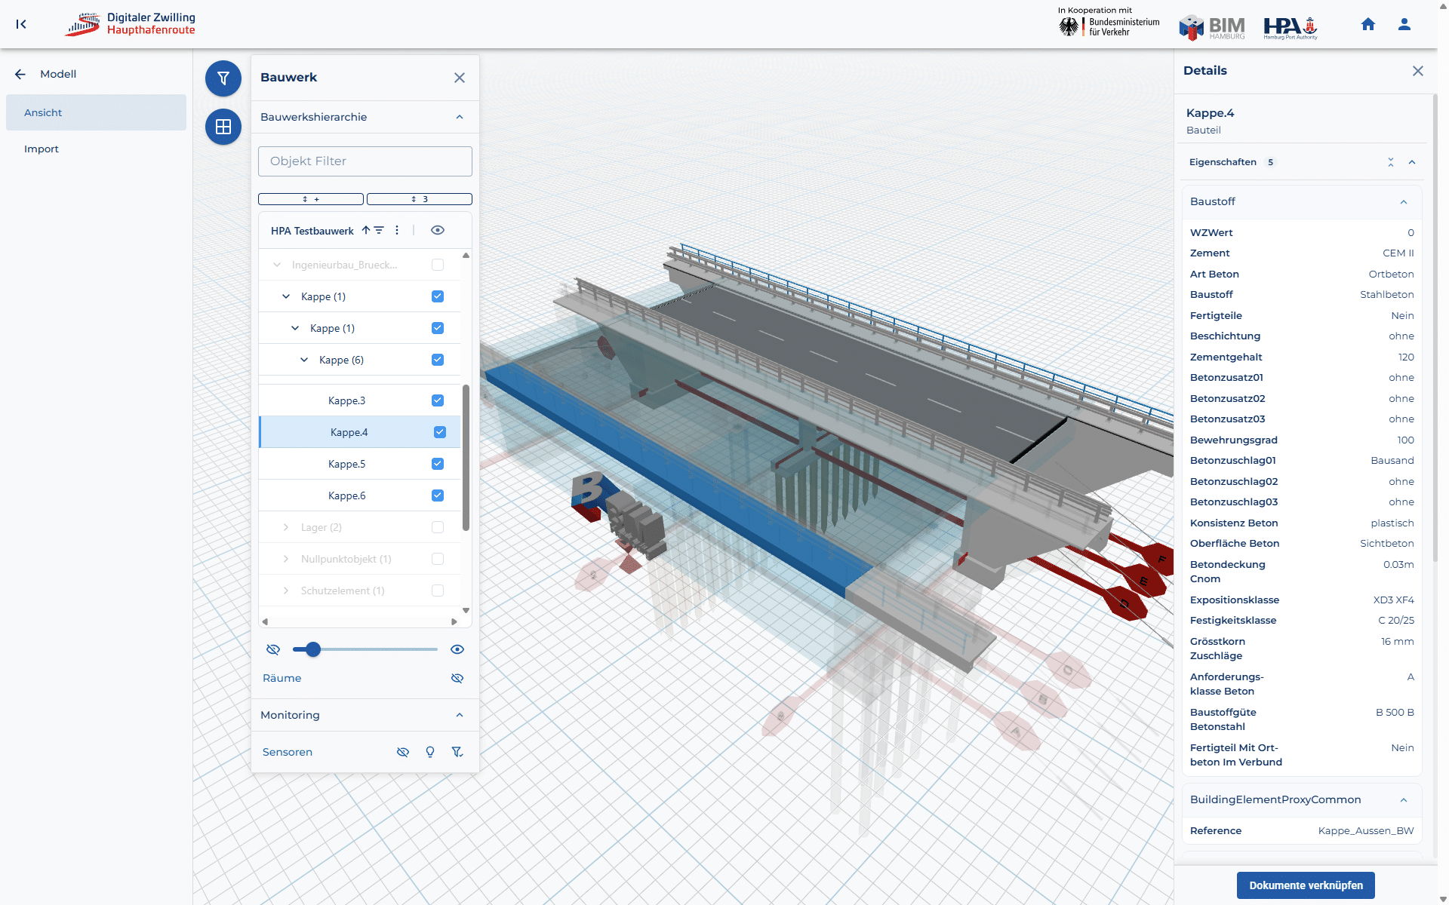Click the tree's vertical scrollbar thumb
Screen dimensions: 1449x905
[x=466, y=457]
